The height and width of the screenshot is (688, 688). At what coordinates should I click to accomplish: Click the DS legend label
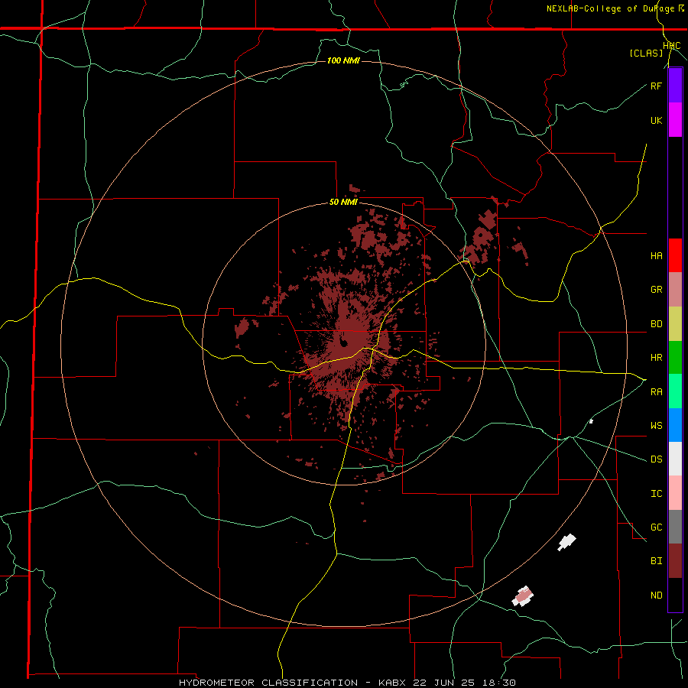click(x=656, y=459)
